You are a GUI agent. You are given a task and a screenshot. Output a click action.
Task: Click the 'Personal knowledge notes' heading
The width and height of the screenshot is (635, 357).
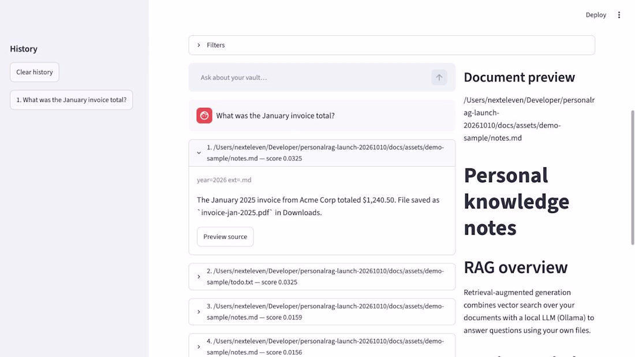(x=516, y=202)
